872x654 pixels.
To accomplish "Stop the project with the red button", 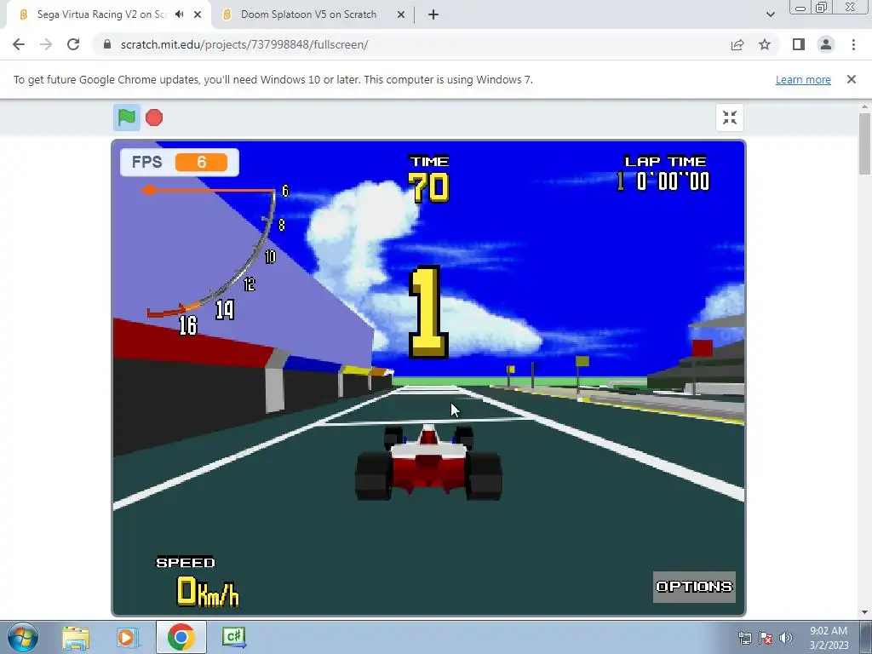I will click(x=154, y=118).
